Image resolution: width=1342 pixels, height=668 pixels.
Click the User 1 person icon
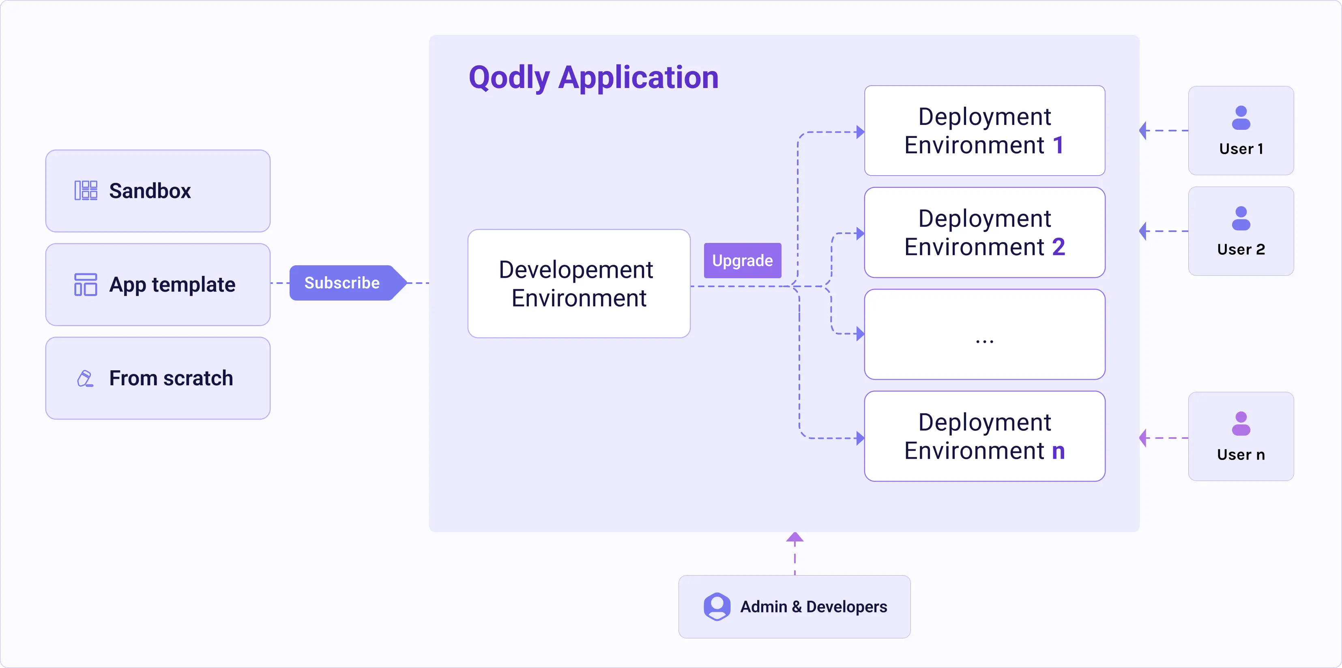click(1241, 118)
